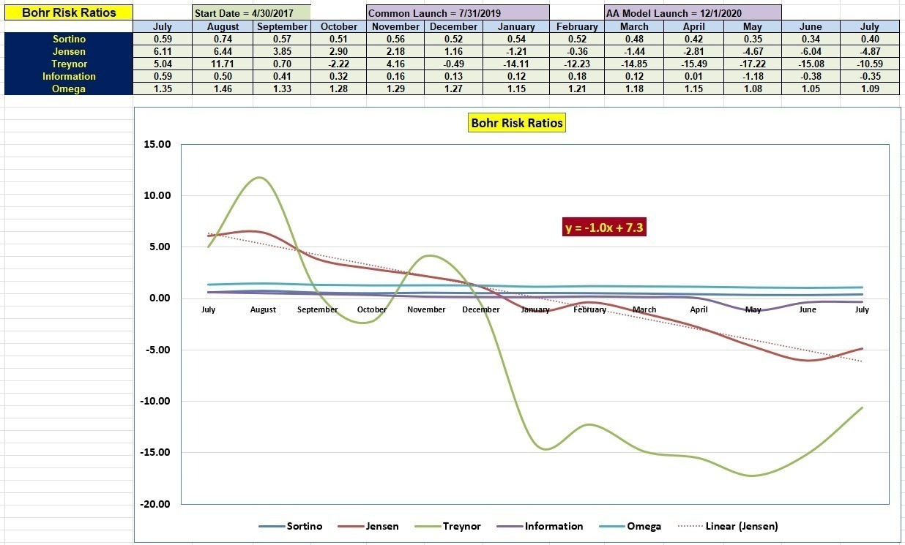Viewport: 905px width, 545px height.
Task: Select Treynor value -10.59 cell
Action: pos(870,64)
